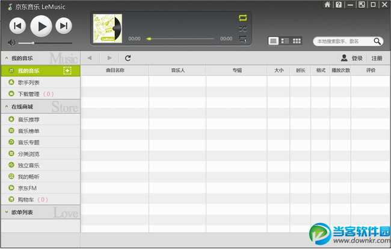Screen dimensions: 391x249
Task: Open the 登录 login link
Action: pos(357,58)
